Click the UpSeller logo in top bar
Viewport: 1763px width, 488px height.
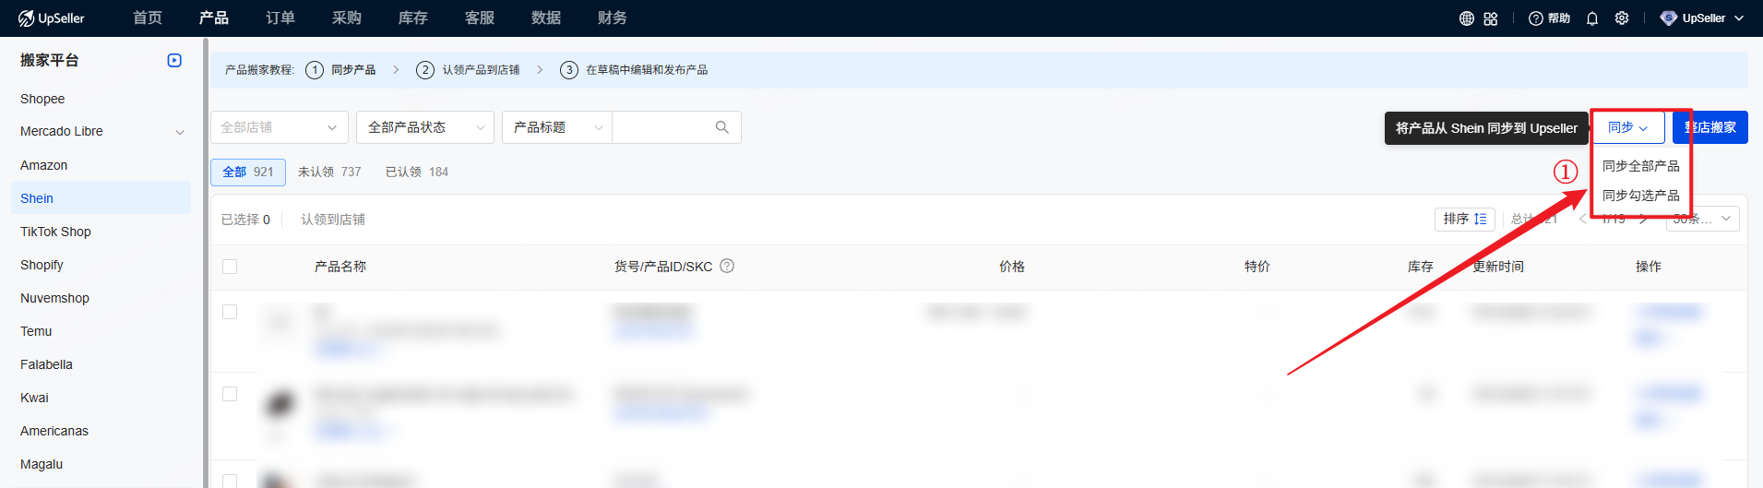point(51,18)
